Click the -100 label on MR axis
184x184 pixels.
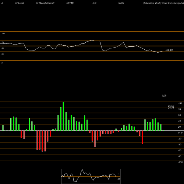click(180, 162)
